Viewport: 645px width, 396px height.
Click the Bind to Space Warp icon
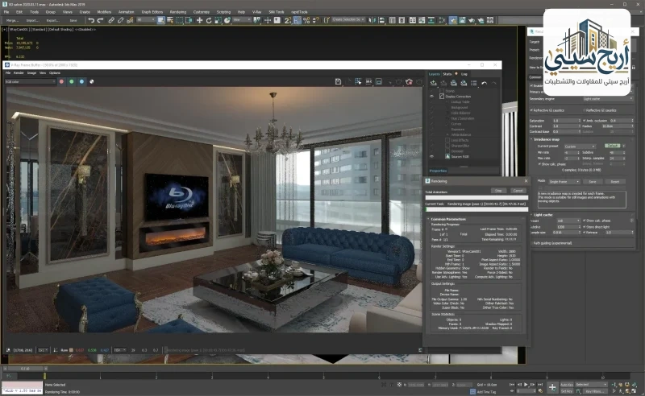click(x=130, y=20)
